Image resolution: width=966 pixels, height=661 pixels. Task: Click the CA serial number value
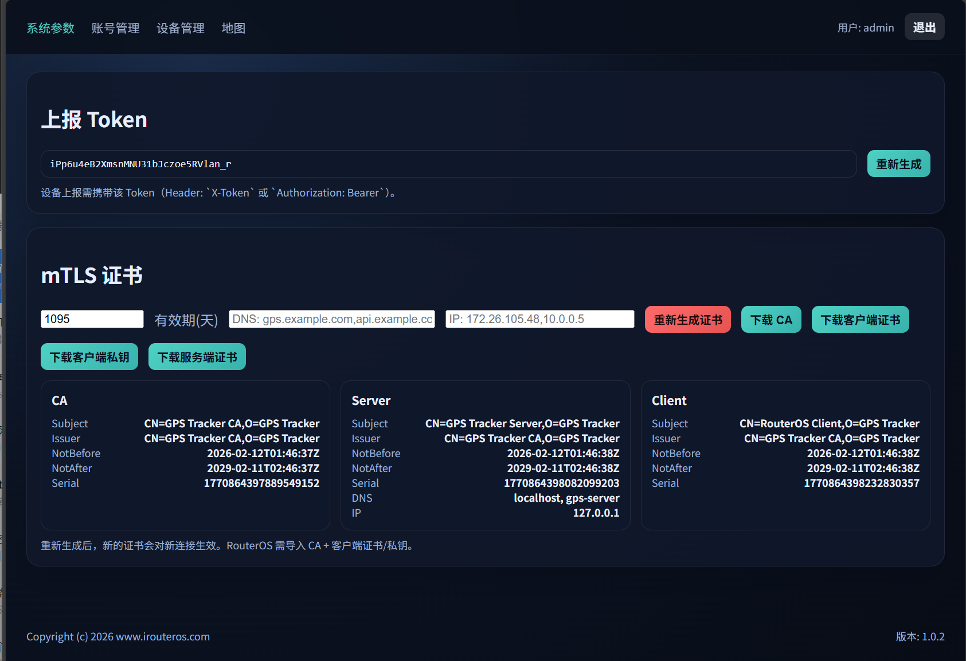click(261, 483)
